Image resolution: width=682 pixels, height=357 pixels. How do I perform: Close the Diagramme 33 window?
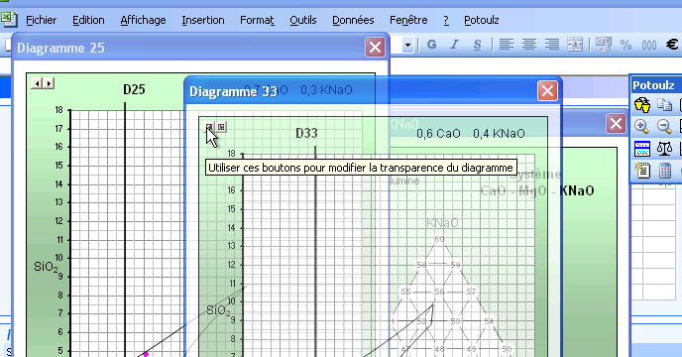547,91
